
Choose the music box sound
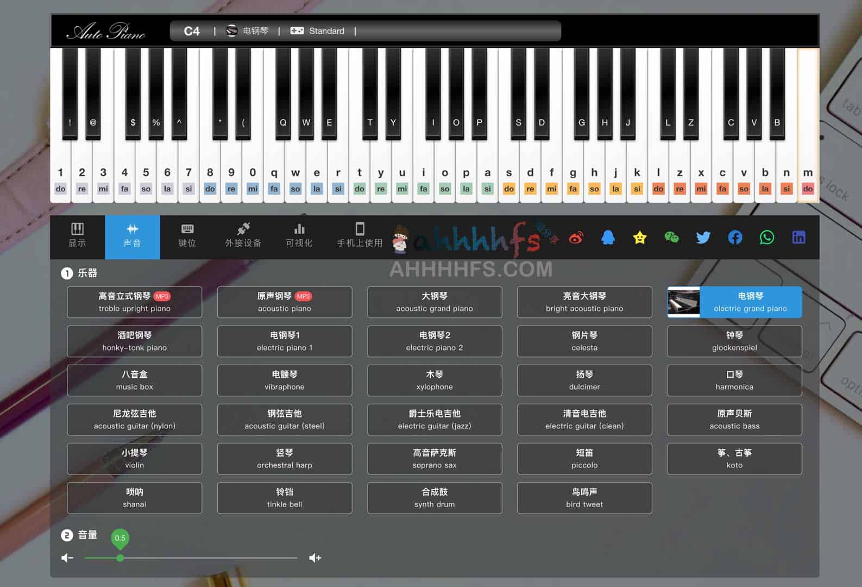(135, 380)
